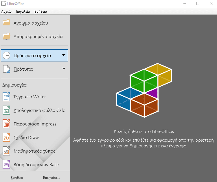Screen dimensions: 217x182
Task: Maximize the LibreOffice window
Action: coord(198,3)
